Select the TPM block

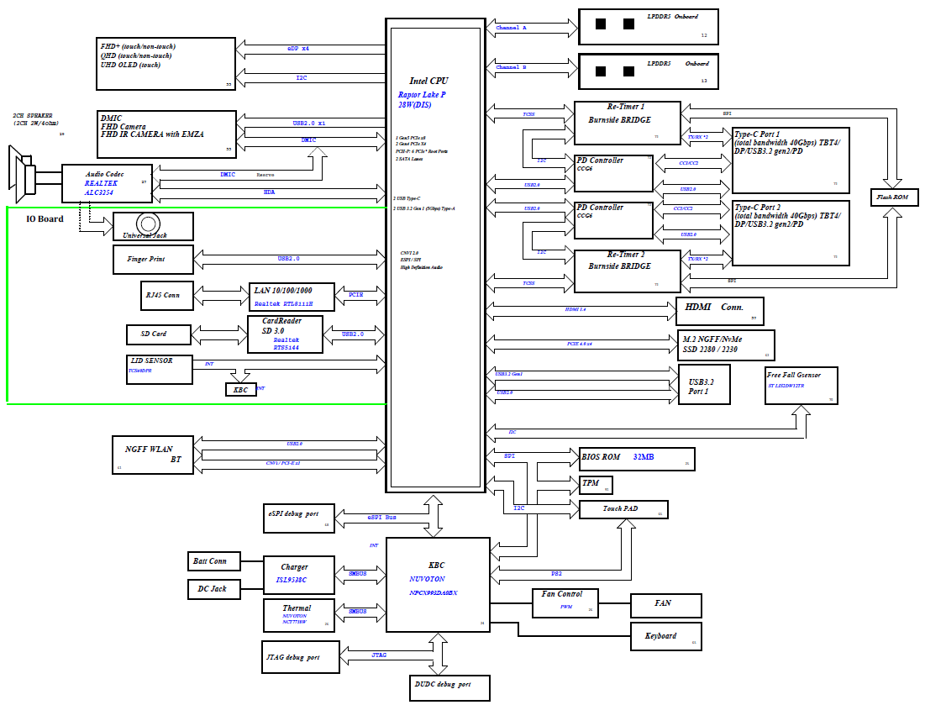pyautogui.click(x=596, y=485)
